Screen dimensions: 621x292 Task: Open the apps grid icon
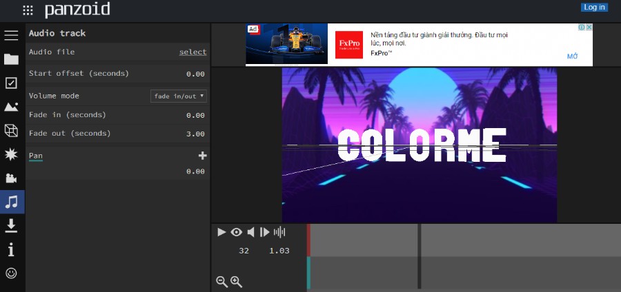(28, 10)
